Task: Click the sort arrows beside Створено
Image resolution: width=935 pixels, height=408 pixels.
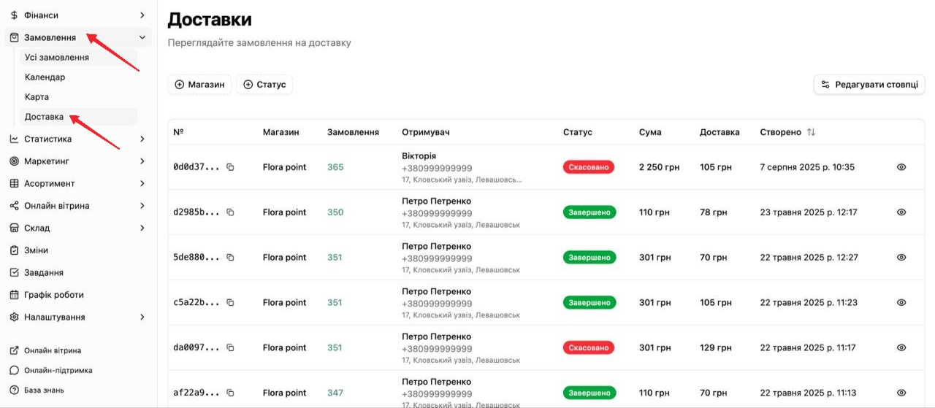Action: [x=811, y=132]
